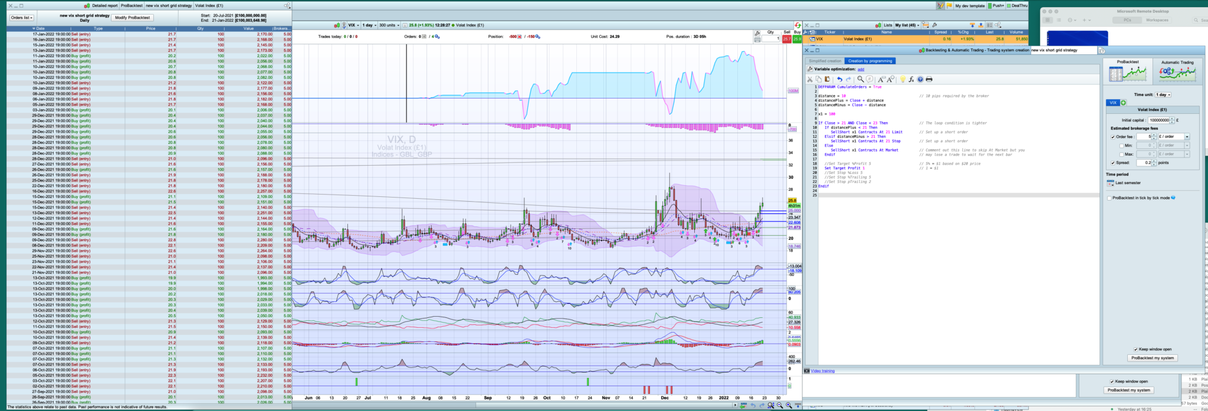
Task: Click the undo arrow in code toolbar
Action: 839,79
